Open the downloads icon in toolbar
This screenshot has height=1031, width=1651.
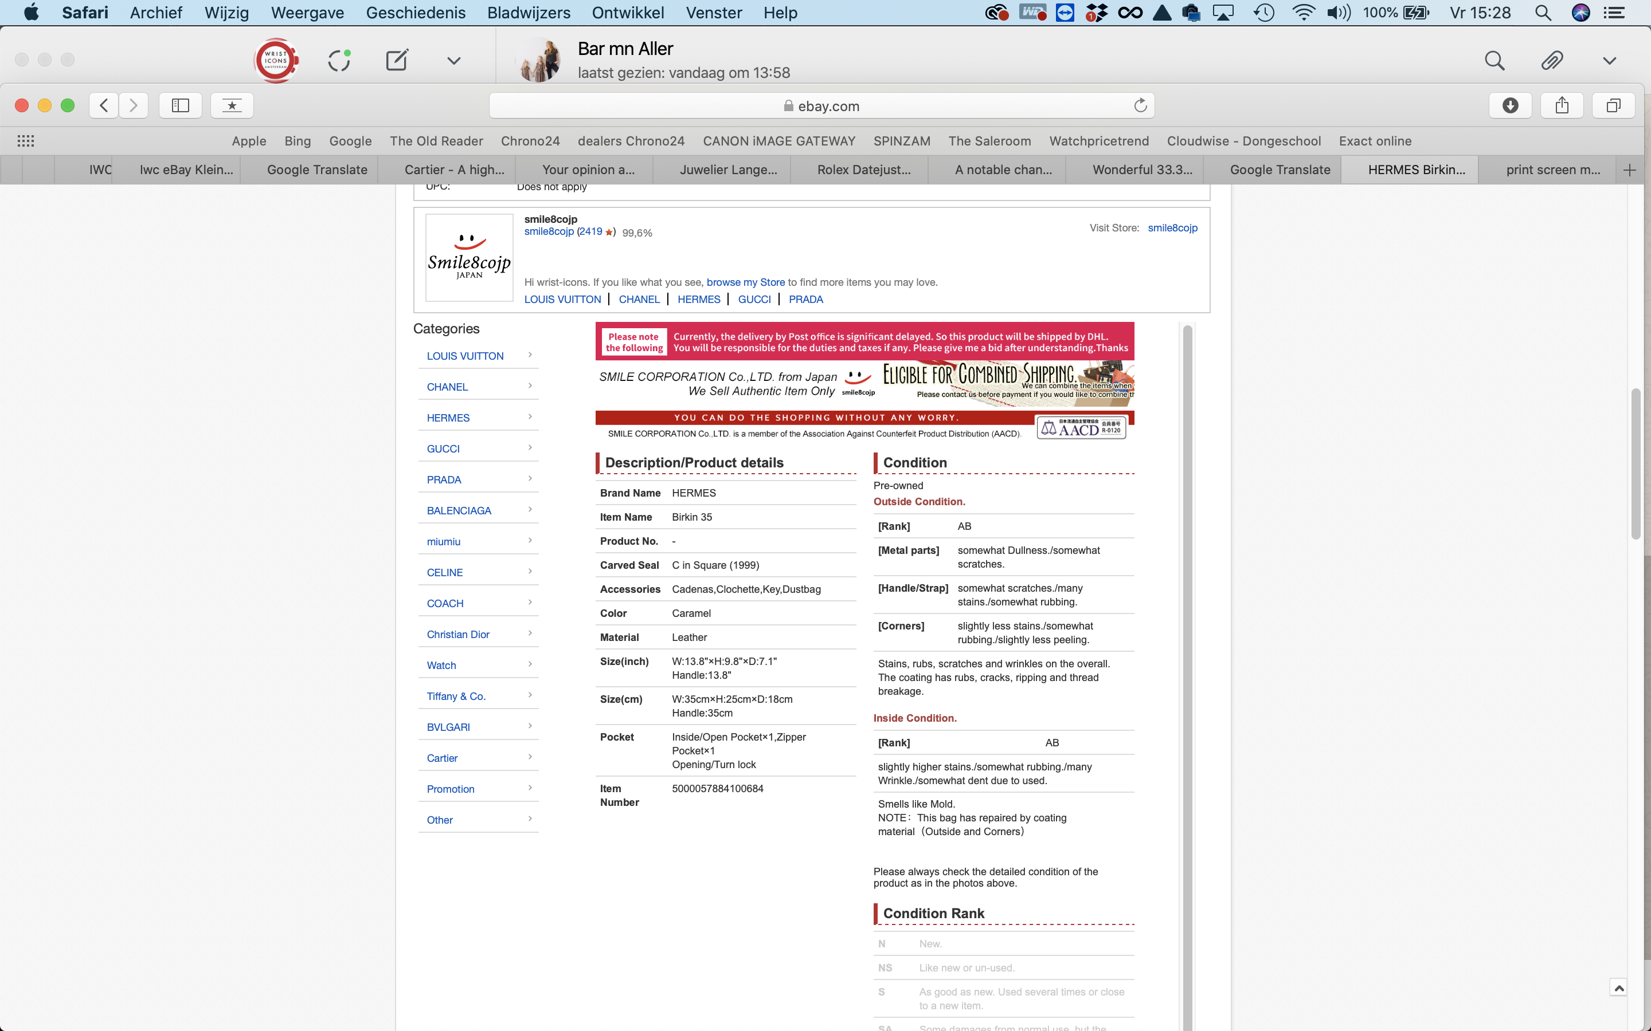[x=1510, y=105]
